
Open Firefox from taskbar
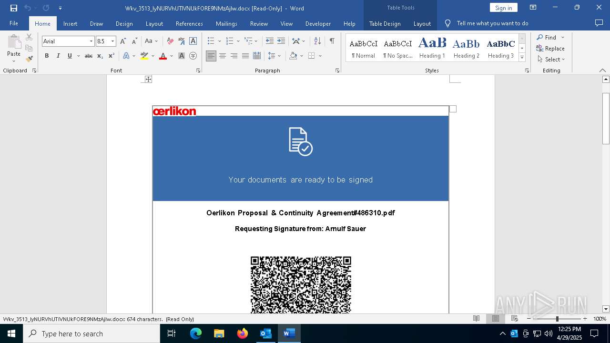(x=243, y=333)
